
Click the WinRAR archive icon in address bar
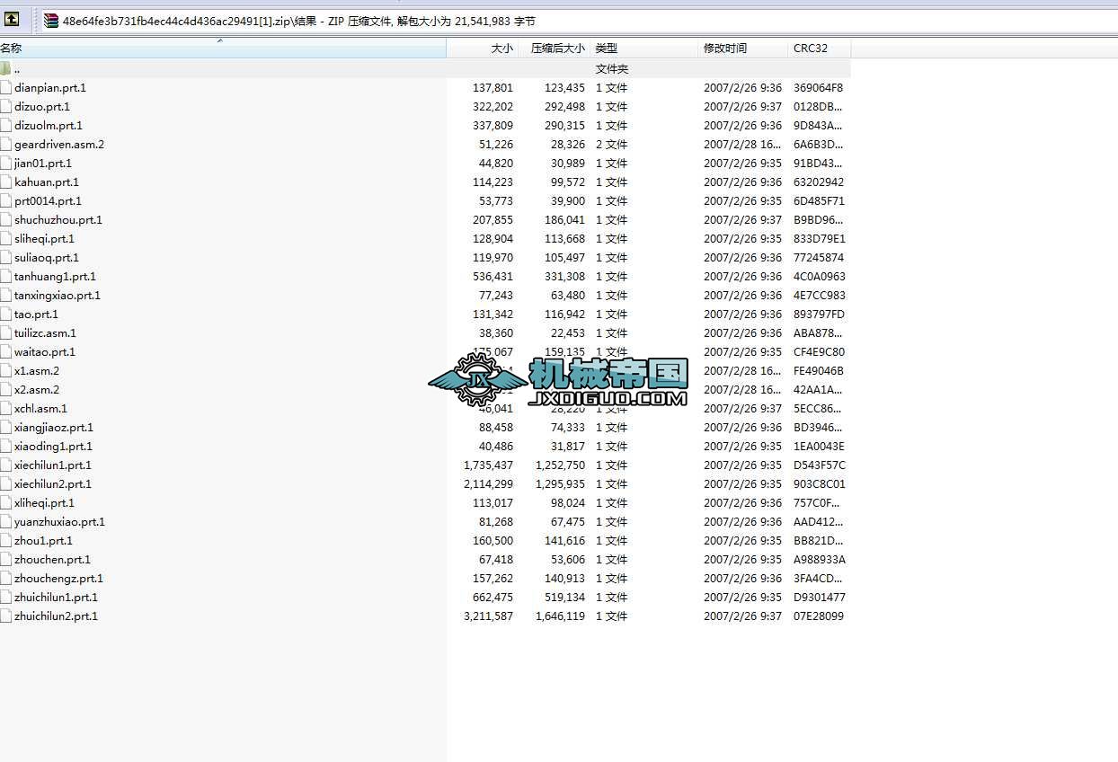click(51, 21)
